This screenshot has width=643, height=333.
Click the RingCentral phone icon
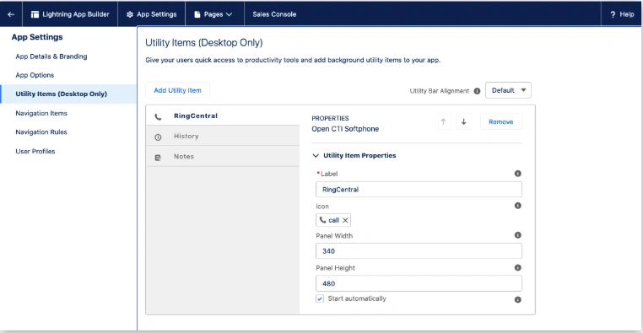(x=158, y=116)
